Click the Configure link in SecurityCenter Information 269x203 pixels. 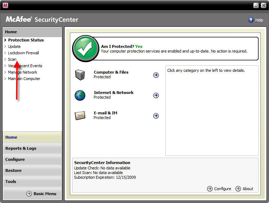[222, 189]
